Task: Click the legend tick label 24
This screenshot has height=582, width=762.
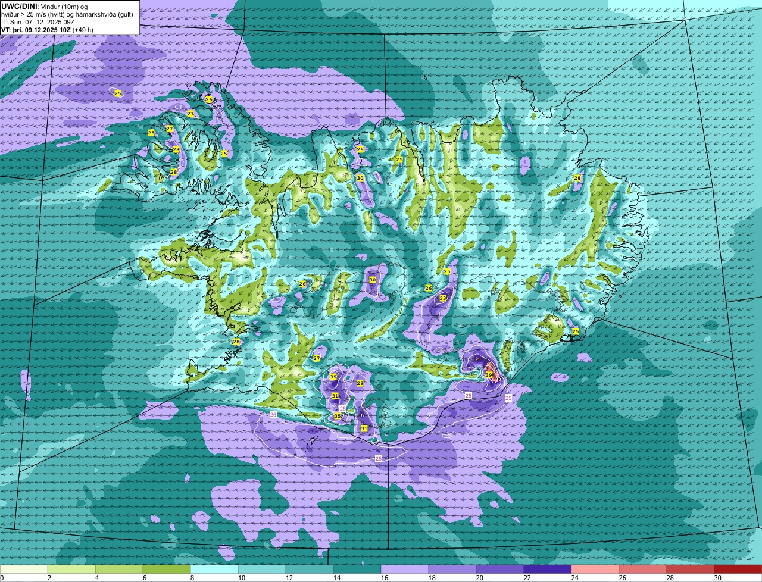Action: [575, 578]
